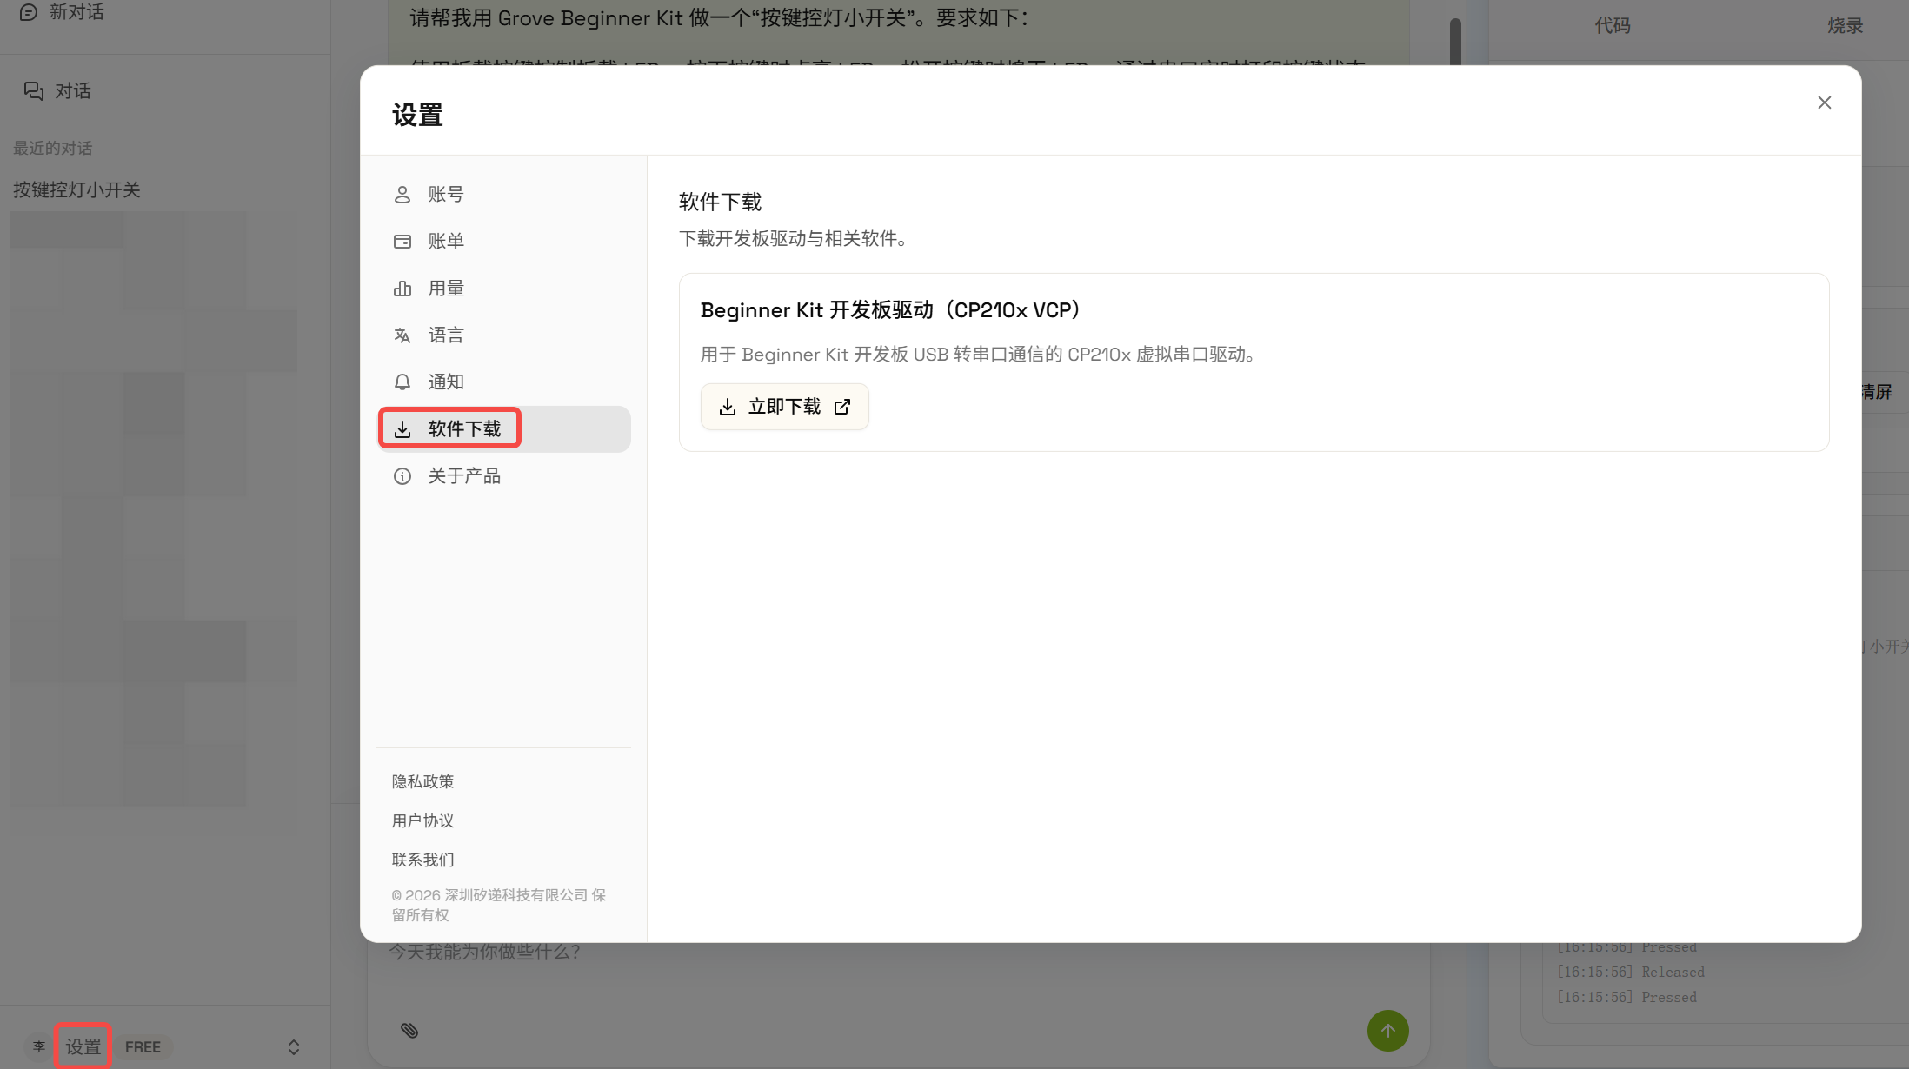Click the 软件下载 section heading
The image size is (1909, 1069).
(x=720, y=203)
